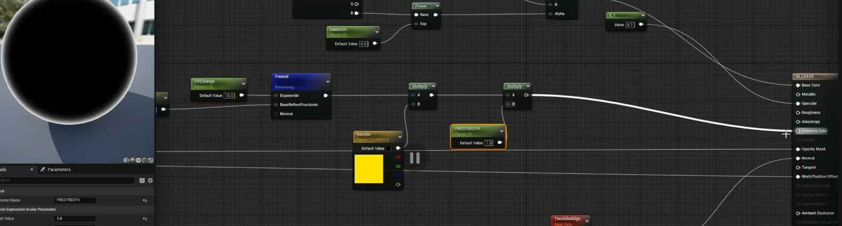
Task: Click the Base Color input pin
Action: pyautogui.click(x=798, y=85)
